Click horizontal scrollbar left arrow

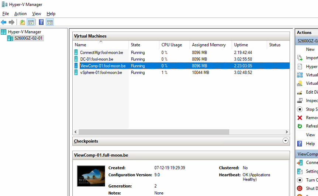click(76, 132)
